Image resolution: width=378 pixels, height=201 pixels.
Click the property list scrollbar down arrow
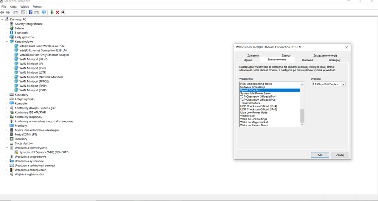(x=302, y=125)
